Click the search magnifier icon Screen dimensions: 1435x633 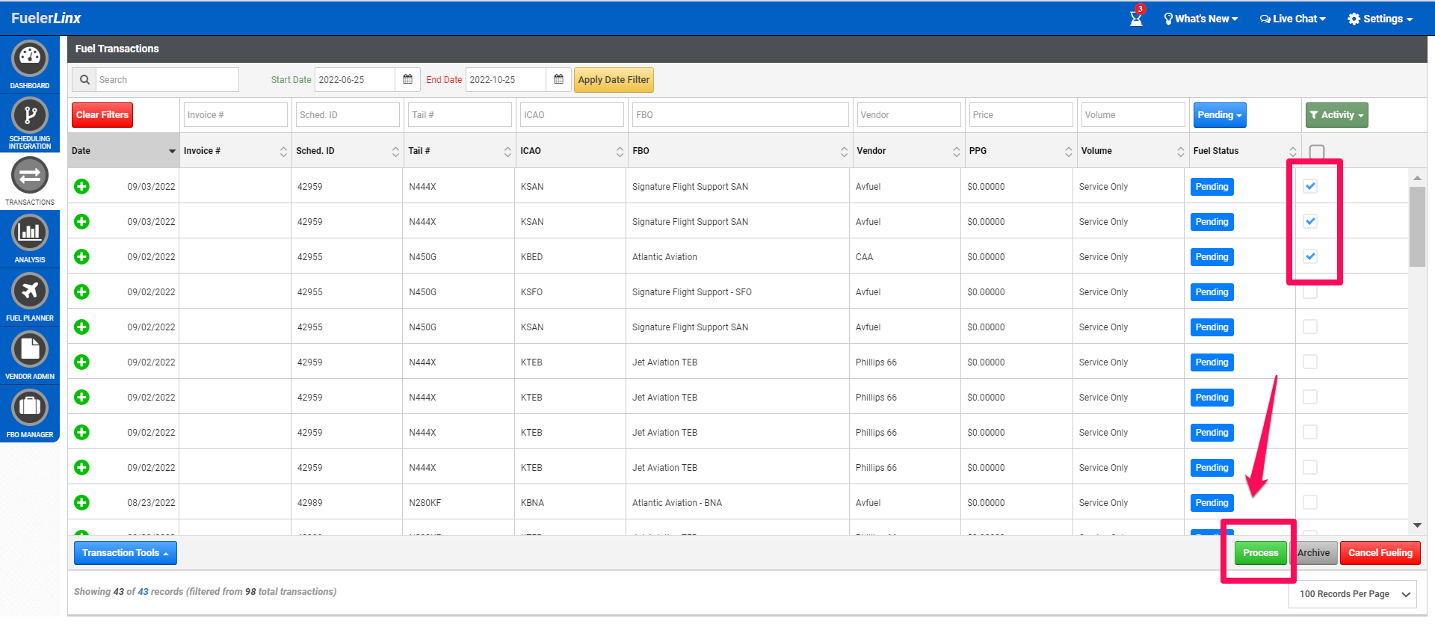click(x=84, y=79)
